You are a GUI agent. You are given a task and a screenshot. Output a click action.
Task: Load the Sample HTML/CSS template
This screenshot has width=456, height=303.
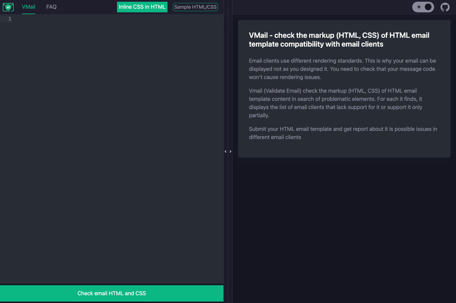pyautogui.click(x=195, y=7)
